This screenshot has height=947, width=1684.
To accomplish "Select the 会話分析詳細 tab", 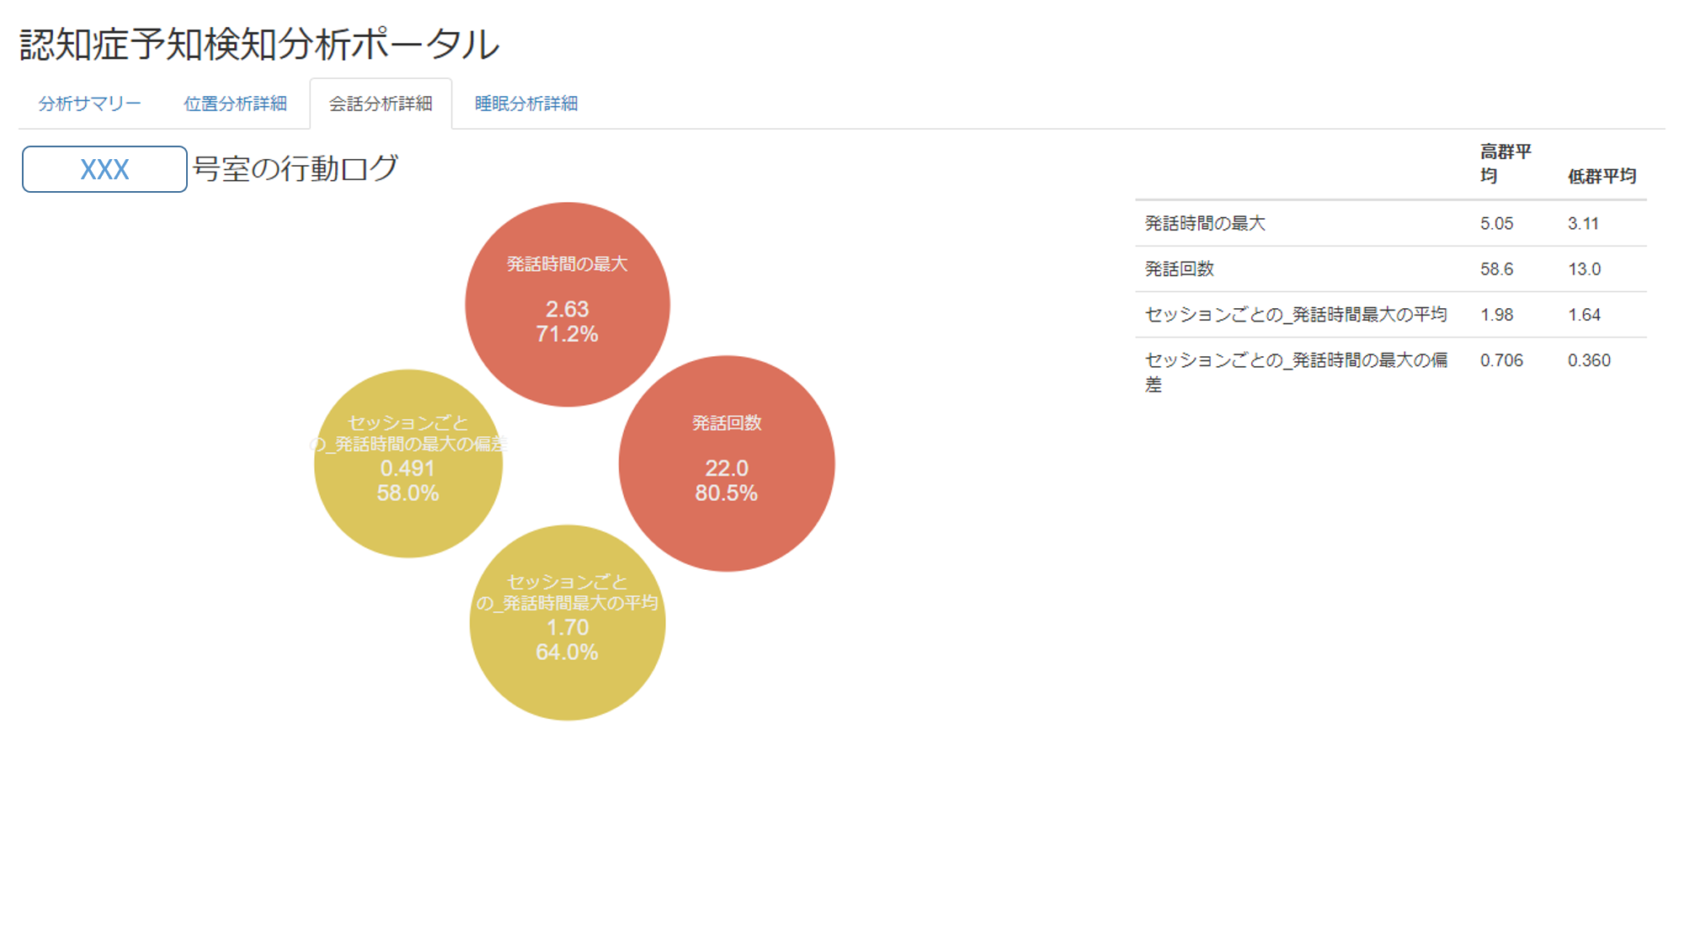I will pyautogui.click(x=381, y=104).
